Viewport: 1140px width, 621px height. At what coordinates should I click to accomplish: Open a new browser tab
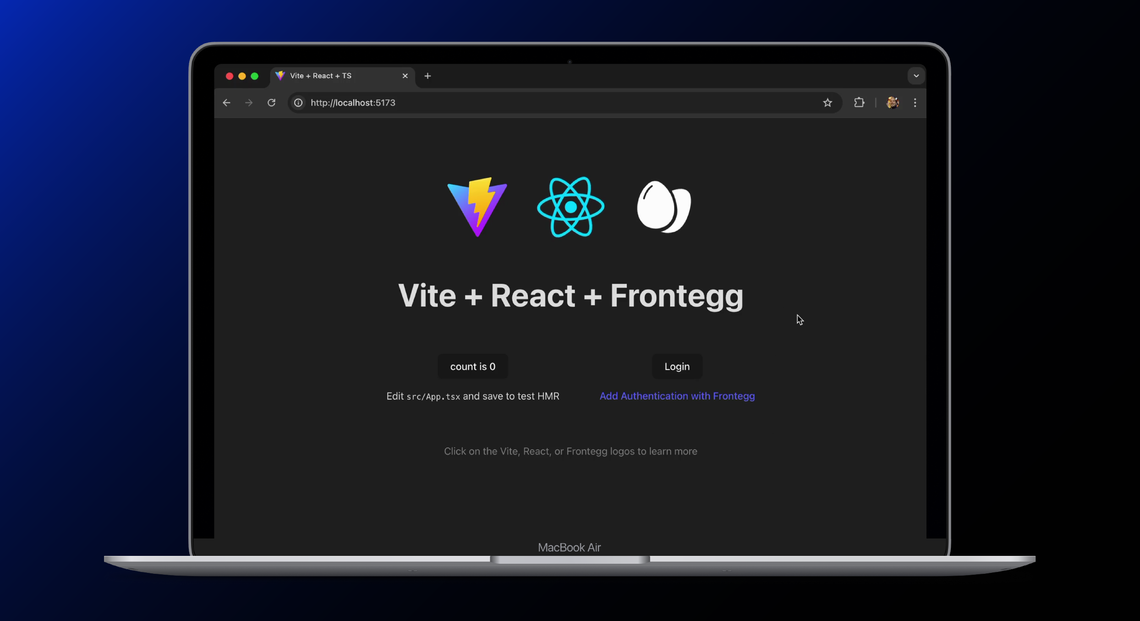pos(427,76)
